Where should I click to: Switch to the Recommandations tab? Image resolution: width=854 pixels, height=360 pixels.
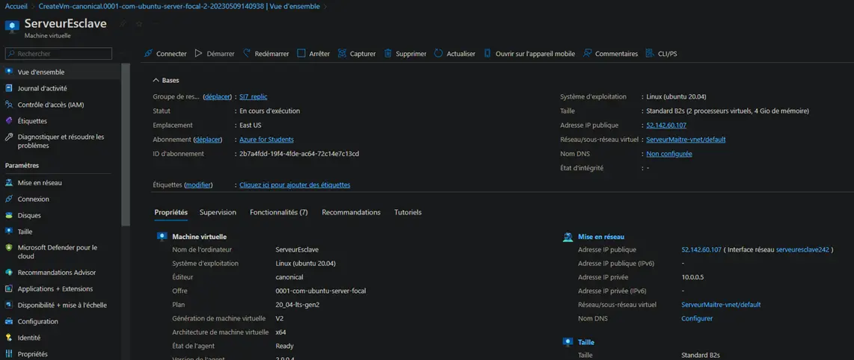[351, 212]
